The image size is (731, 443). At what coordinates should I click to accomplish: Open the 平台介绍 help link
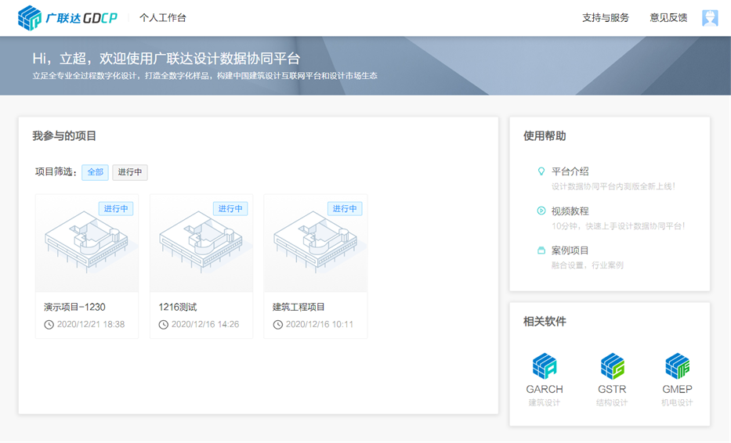click(x=570, y=171)
